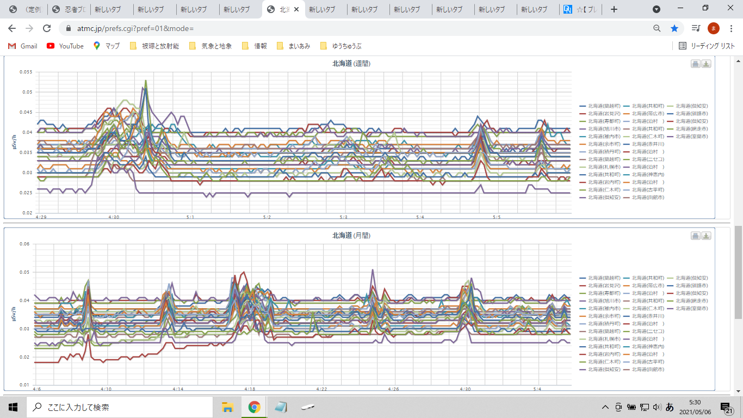
Task: Toggle 北海道(帯広市) series in the monthly chart
Action: (x=644, y=285)
